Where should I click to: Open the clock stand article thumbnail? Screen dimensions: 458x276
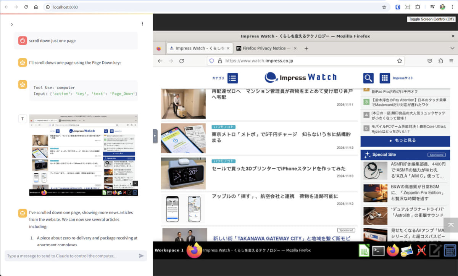click(184, 173)
